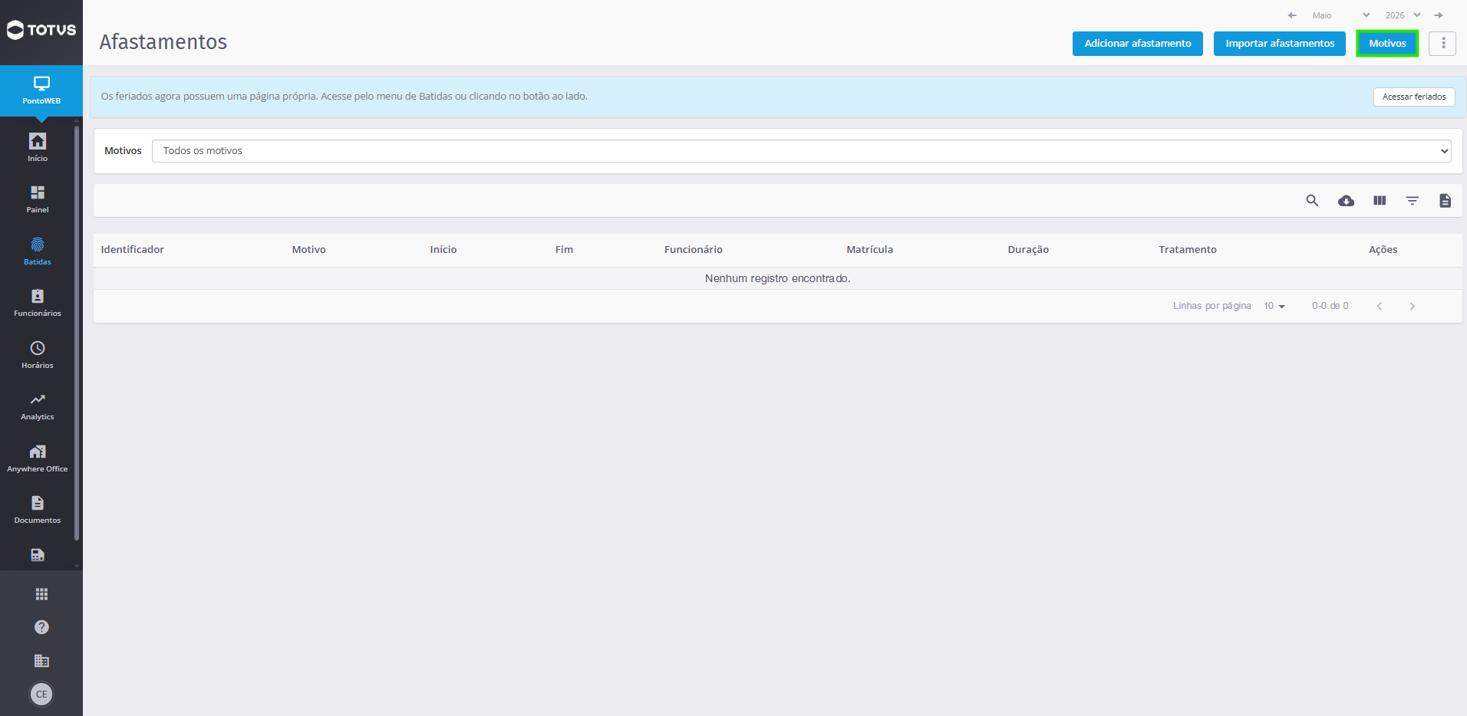
Task: Click the TOTVS logo
Action: click(41, 31)
